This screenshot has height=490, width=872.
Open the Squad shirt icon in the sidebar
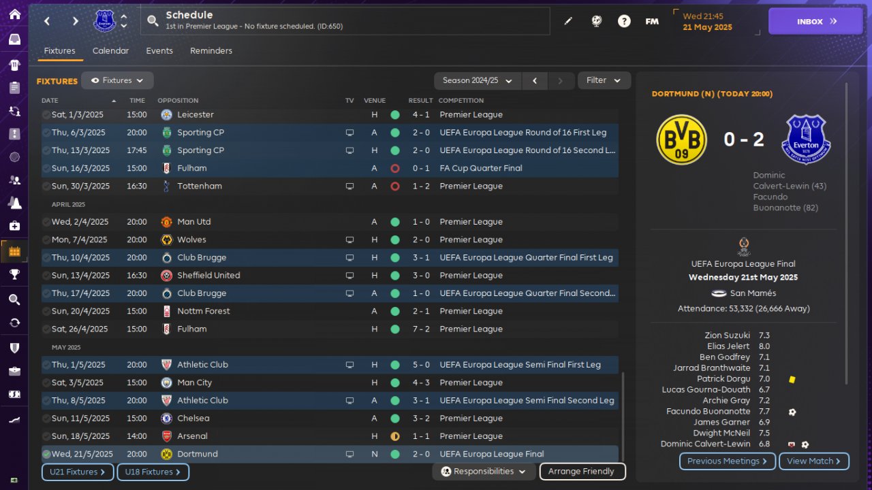tap(14, 65)
